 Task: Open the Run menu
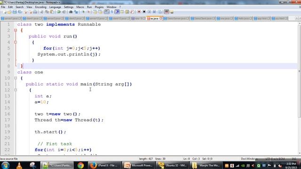89,7
